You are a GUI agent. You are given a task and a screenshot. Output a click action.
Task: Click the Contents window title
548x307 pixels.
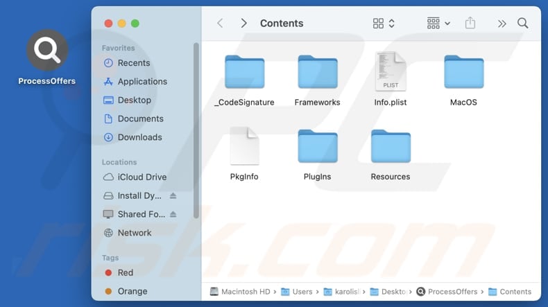click(x=282, y=24)
